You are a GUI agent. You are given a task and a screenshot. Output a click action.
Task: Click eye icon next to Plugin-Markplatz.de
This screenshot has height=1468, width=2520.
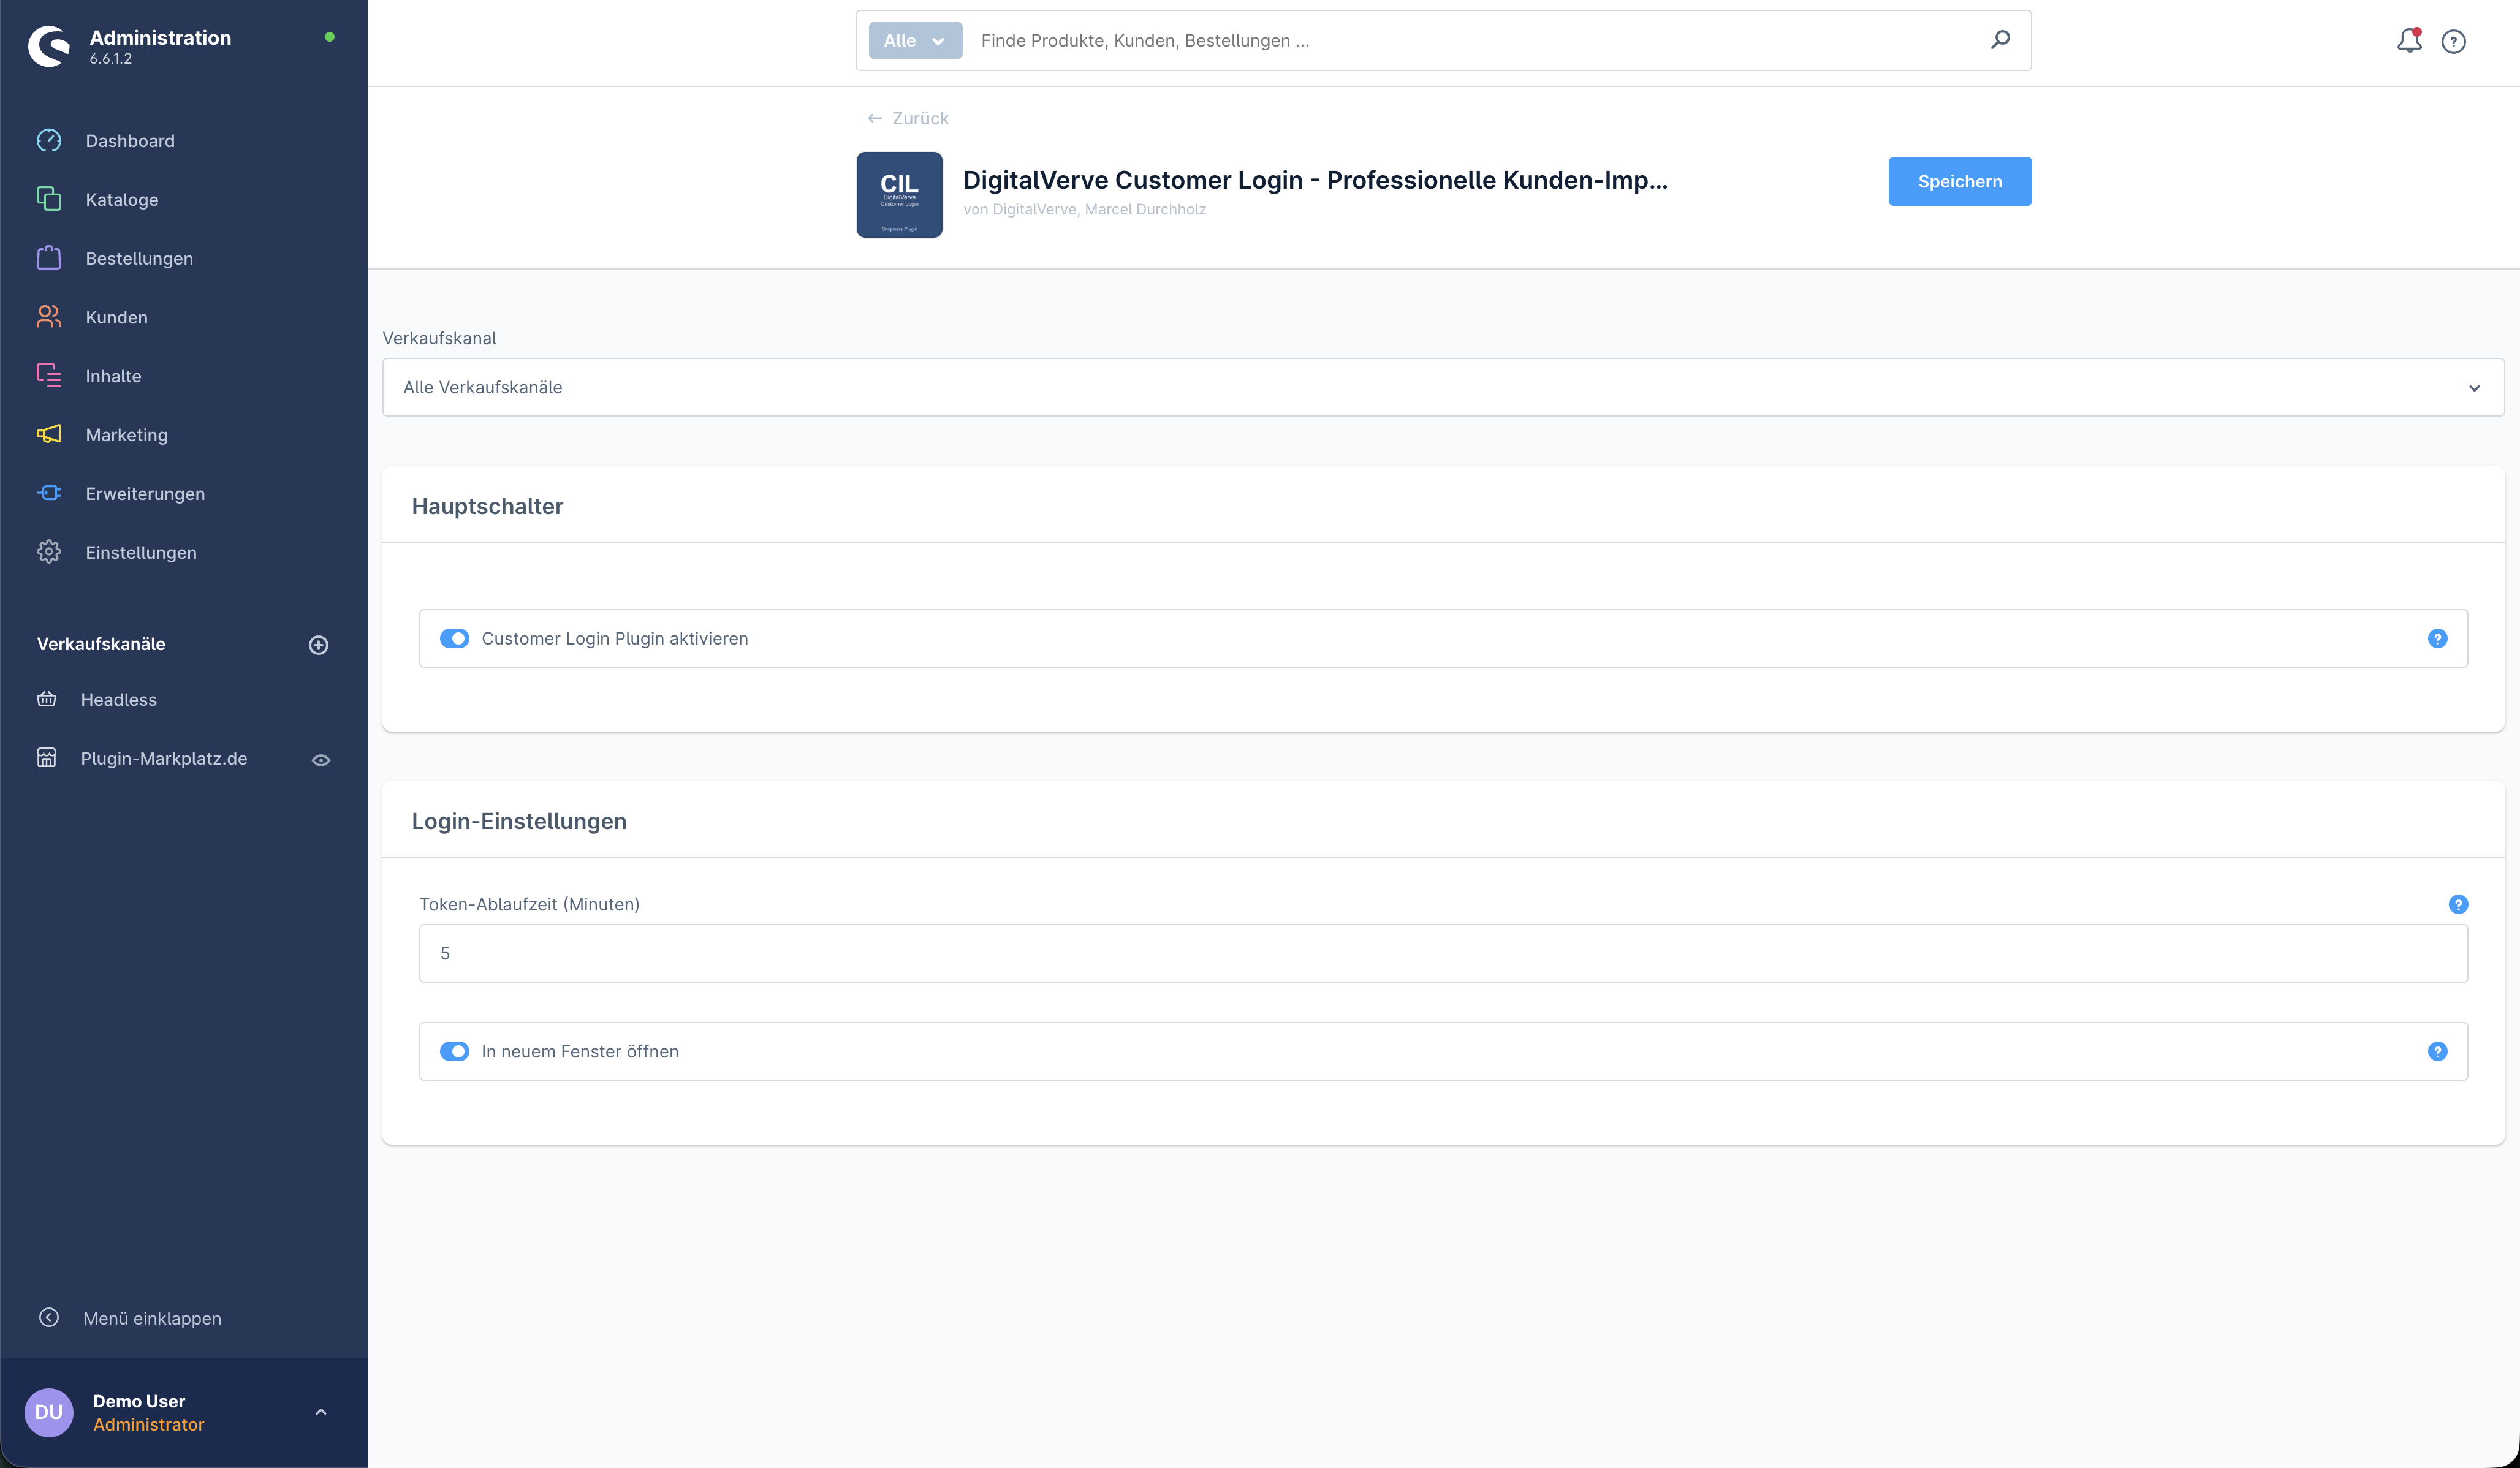pos(321,760)
